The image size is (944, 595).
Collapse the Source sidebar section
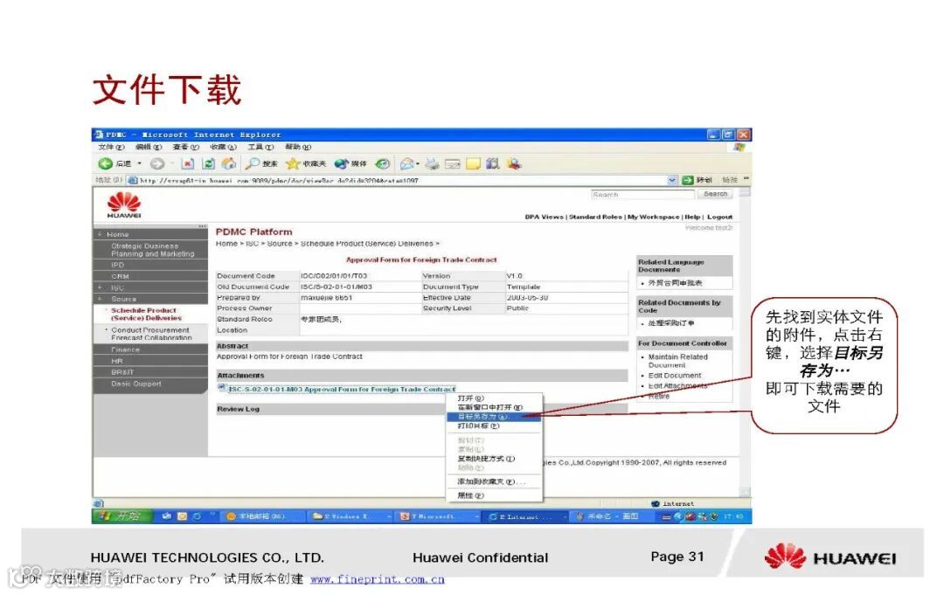100,299
